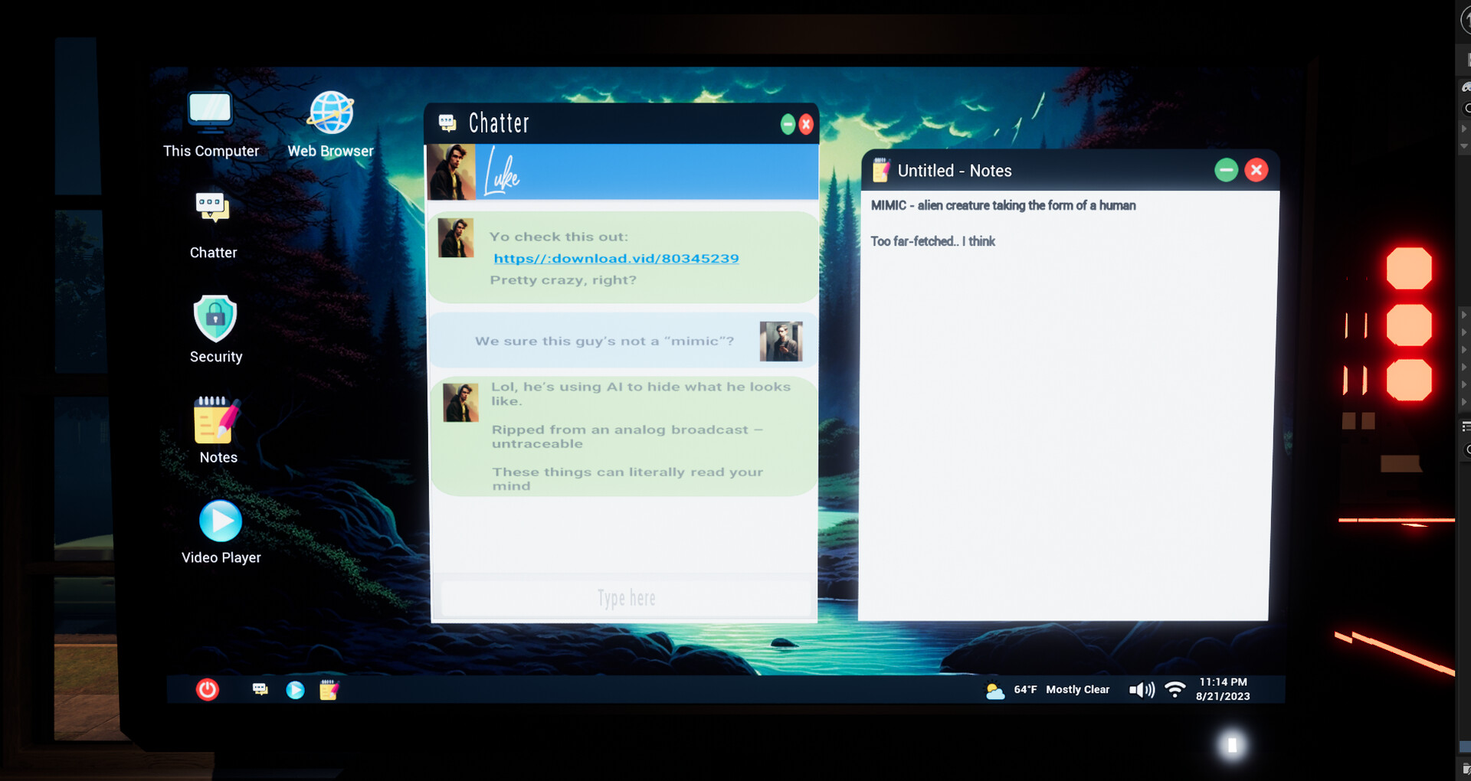Launch the Video Player from the desktop
The width and height of the screenshot is (1471, 781).
(221, 521)
